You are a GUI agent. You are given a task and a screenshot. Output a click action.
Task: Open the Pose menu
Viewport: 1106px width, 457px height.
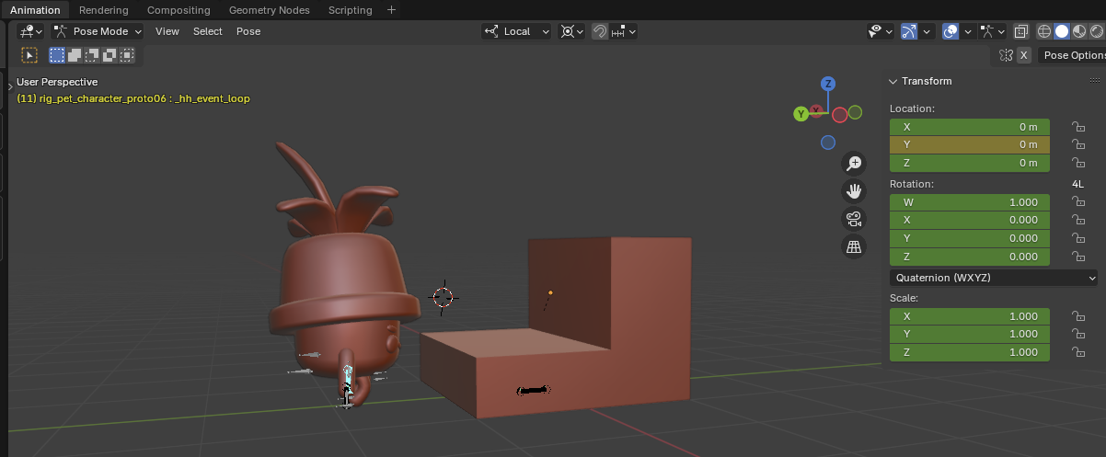point(248,31)
